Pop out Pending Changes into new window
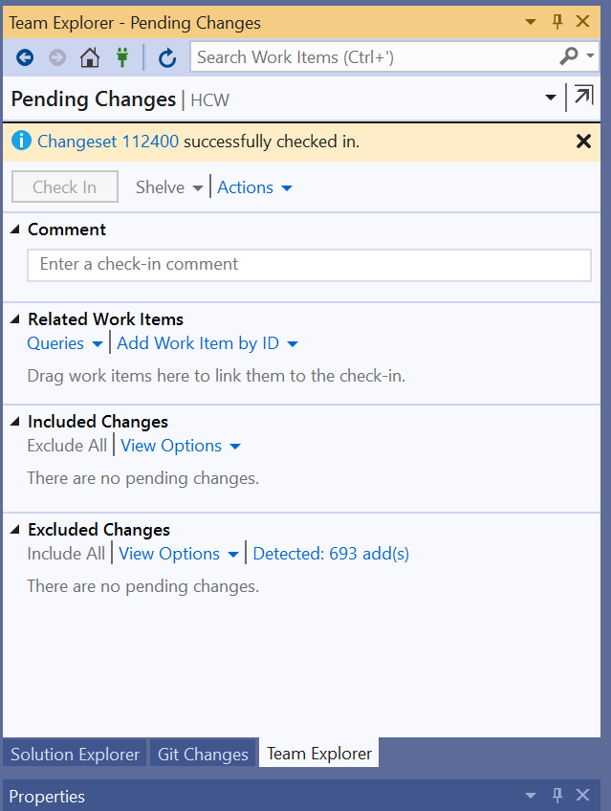The width and height of the screenshot is (611, 811). click(x=582, y=97)
